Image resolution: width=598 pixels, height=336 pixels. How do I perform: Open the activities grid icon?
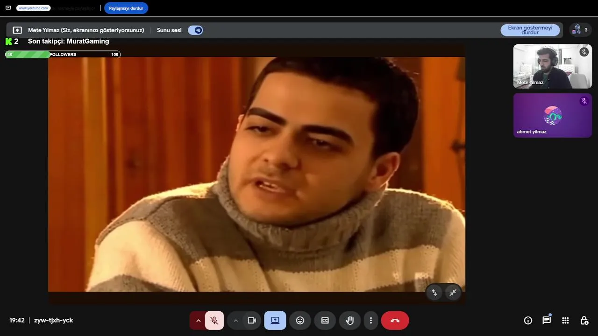565,321
